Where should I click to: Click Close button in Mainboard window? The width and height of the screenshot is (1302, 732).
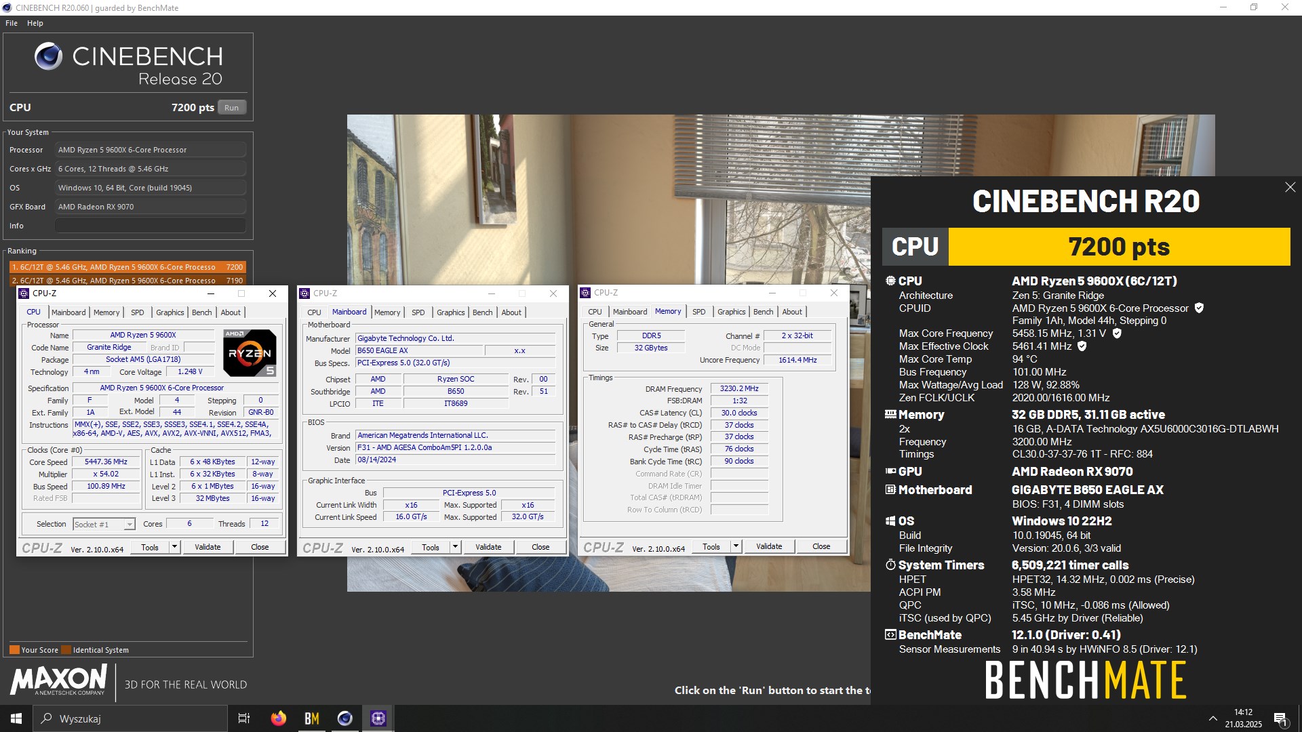(540, 547)
